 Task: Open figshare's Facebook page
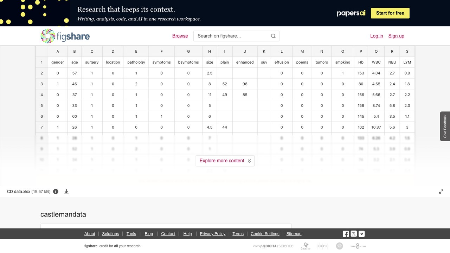tap(346, 234)
